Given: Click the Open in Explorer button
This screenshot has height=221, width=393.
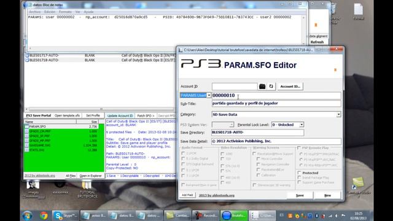Looking at the screenshot, I should click(x=90, y=176).
